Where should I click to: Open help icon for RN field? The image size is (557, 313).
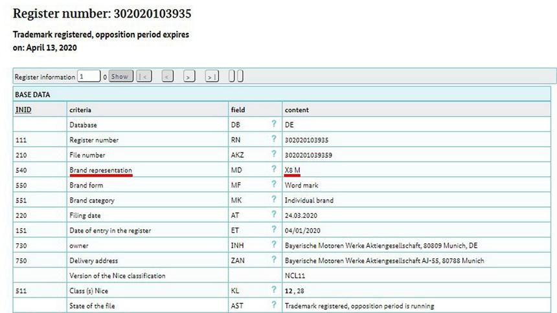pyautogui.click(x=273, y=139)
